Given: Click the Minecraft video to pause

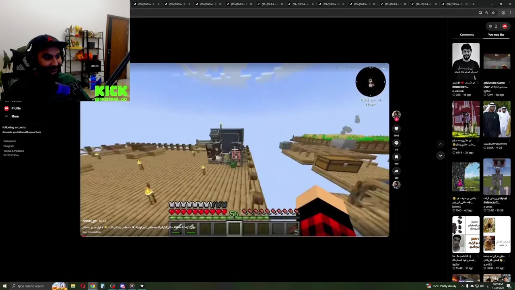Looking at the screenshot, I should 235,150.
